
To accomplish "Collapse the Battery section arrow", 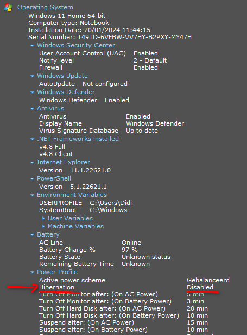I will 32,235.
